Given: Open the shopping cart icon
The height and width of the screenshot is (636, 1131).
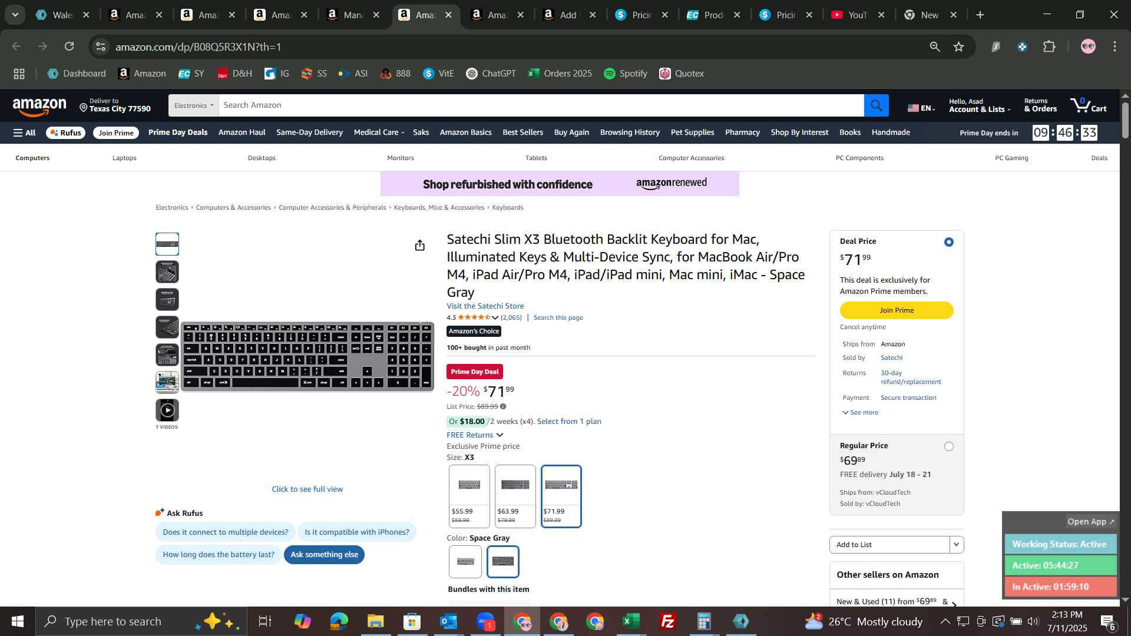Looking at the screenshot, I should tap(1089, 105).
